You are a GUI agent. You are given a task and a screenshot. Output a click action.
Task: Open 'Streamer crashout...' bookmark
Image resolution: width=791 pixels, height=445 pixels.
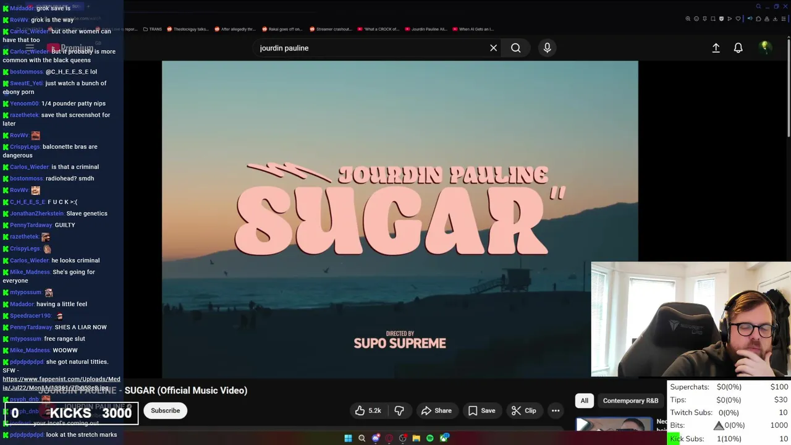[331, 29]
